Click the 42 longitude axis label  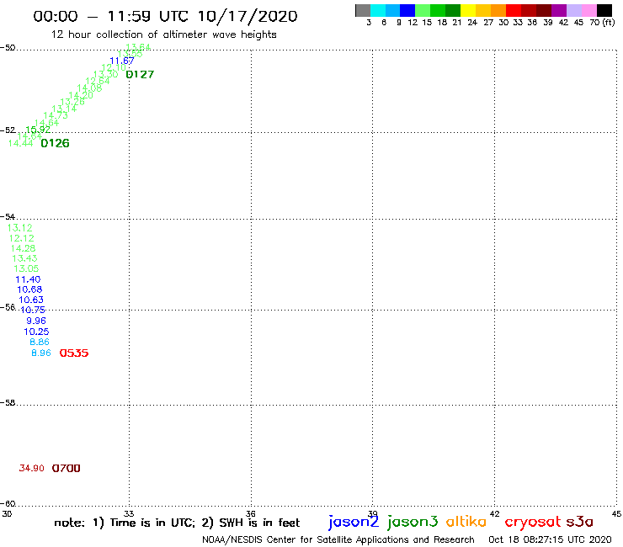tap(495, 513)
